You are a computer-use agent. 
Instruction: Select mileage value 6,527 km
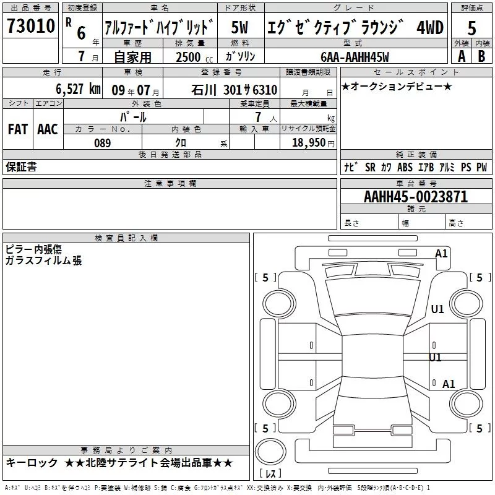[78, 89]
